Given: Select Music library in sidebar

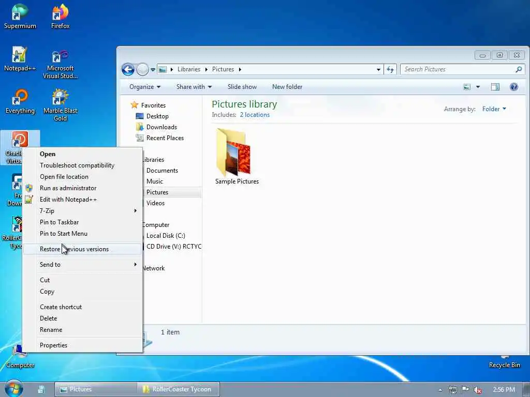Looking at the screenshot, I should coord(154,181).
